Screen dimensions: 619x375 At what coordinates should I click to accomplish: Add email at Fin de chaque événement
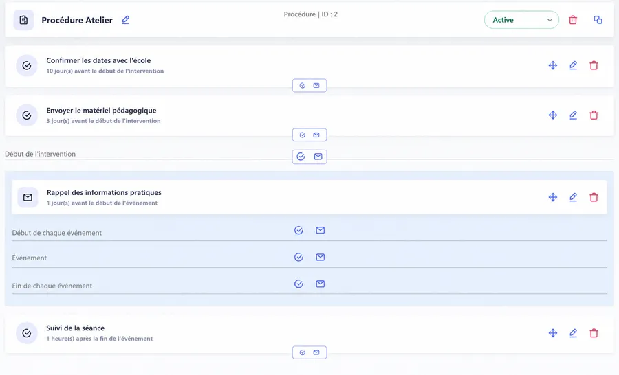[320, 284]
